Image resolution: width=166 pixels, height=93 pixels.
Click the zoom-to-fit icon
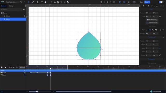(128, 2)
